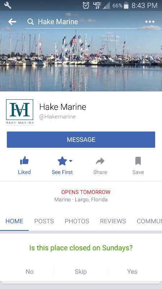Tap the battery status icon

pyautogui.click(x=126, y=5)
